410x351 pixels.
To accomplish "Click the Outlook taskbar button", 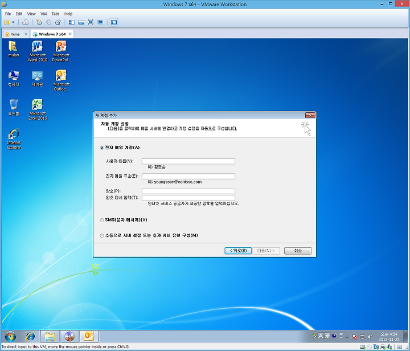I will [89, 336].
